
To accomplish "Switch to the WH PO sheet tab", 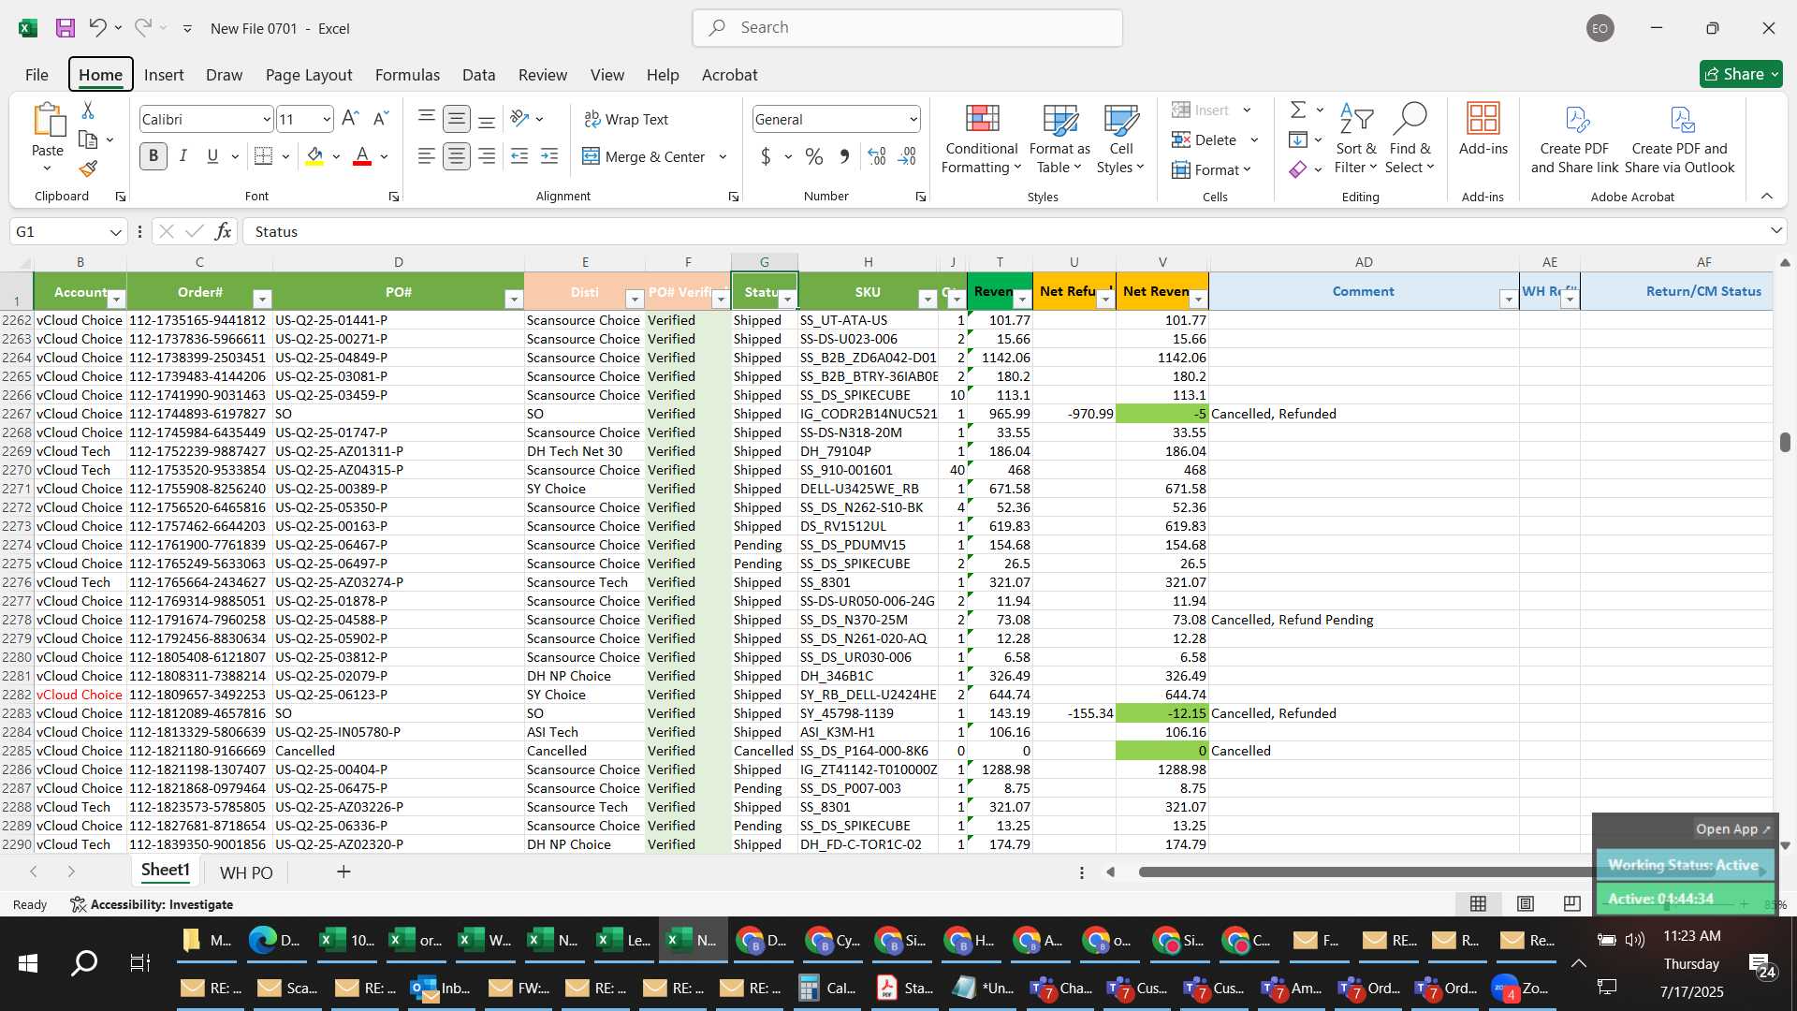I will 246,872.
